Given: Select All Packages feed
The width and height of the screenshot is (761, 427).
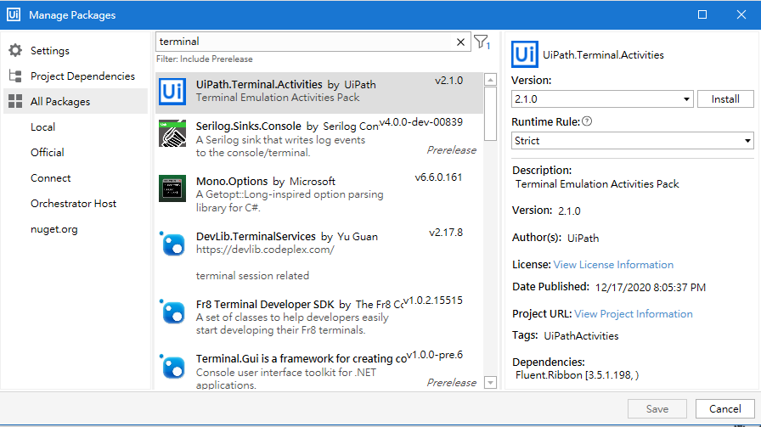Looking at the screenshot, I should pyautogui.click(x=76, y=101).
